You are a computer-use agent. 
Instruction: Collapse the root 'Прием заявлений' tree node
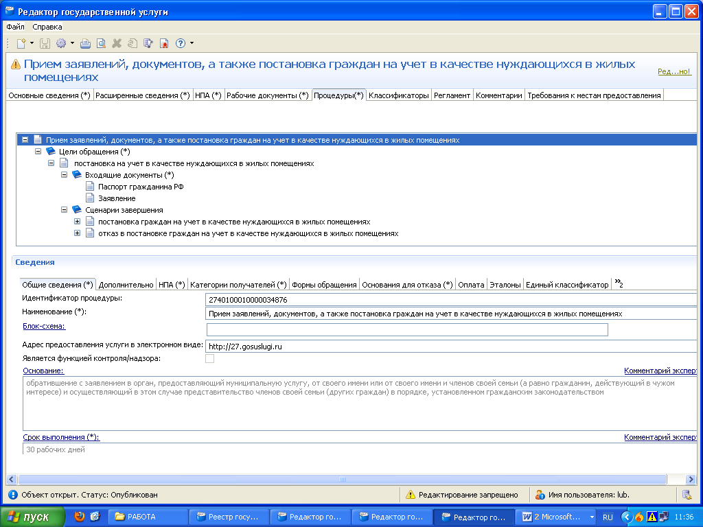click(x=25, y=140)
